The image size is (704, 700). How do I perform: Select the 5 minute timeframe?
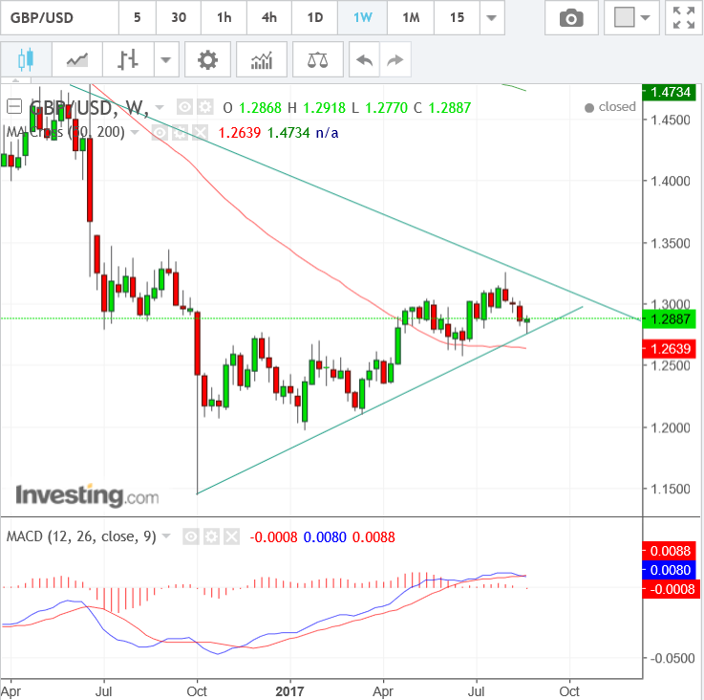coord(138,17)
